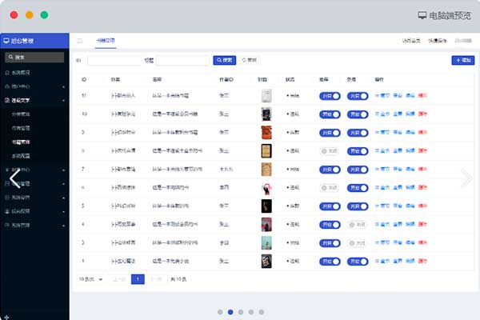The width and height of the screenshot is (480, 320).
Task: Click the home icon of 系统概况
Action: 7,73
